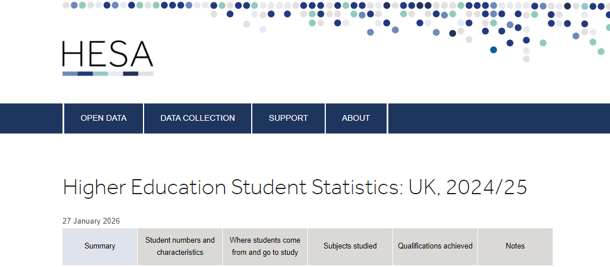
Task: Click the lowest grey dot in the header pattern
Action: (526, 59)
